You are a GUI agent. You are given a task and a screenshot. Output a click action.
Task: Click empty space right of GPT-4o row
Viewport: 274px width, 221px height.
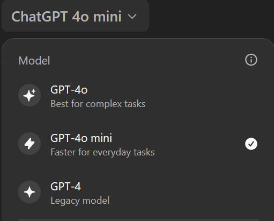[x=205, y=95]
